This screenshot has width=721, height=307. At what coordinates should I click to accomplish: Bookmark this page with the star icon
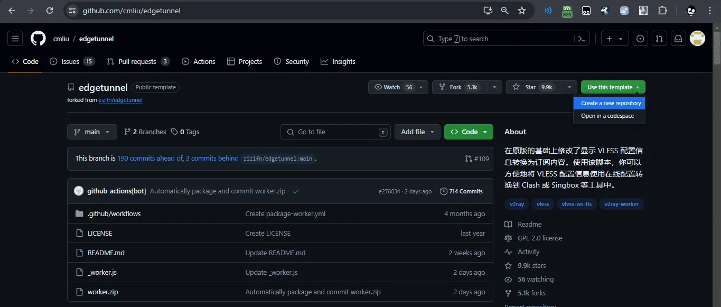pyautogui.click(x=522, y=11)
